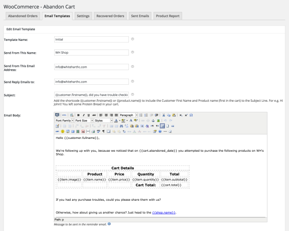The image size is (289, 231).
Task: Toggle the highlighted visual aid guidelines button
Action: coord(162,126)
